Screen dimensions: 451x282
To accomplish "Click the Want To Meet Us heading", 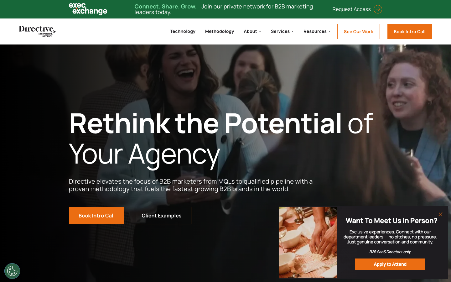I will (x=391, y=221).
